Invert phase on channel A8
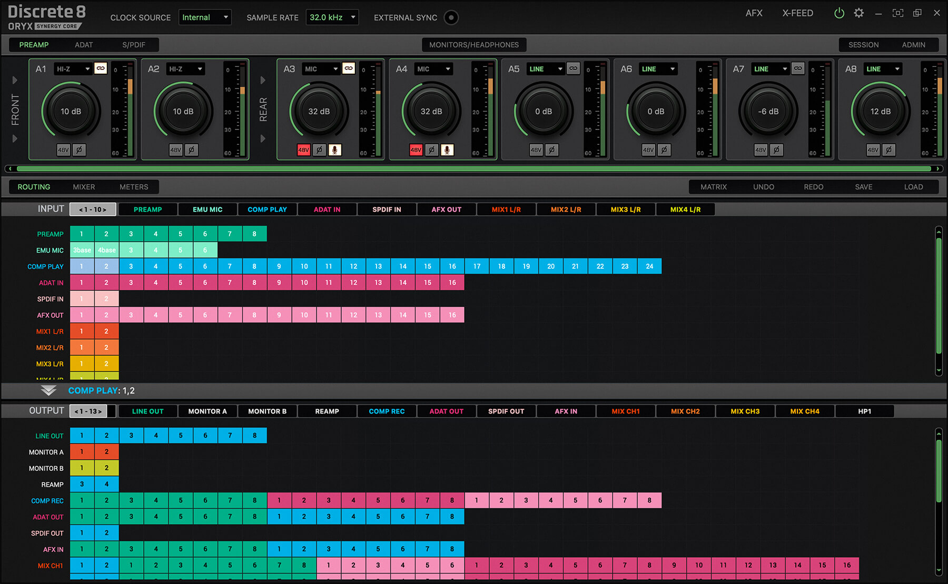This screenshot has height=584, width=948. pos(888,150)
